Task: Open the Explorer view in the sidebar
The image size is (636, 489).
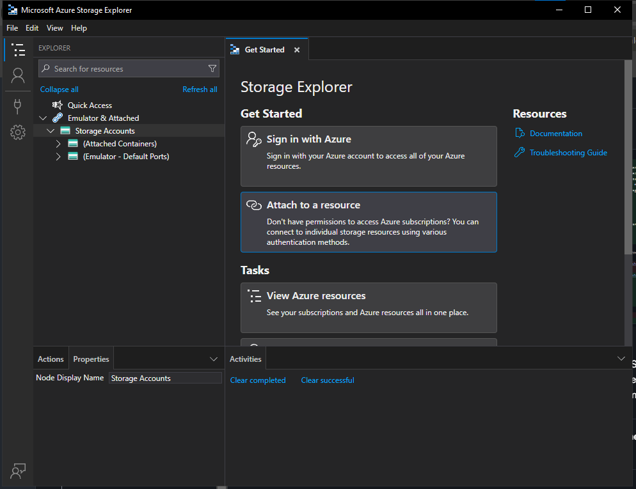Action: (x=18, y=50)
